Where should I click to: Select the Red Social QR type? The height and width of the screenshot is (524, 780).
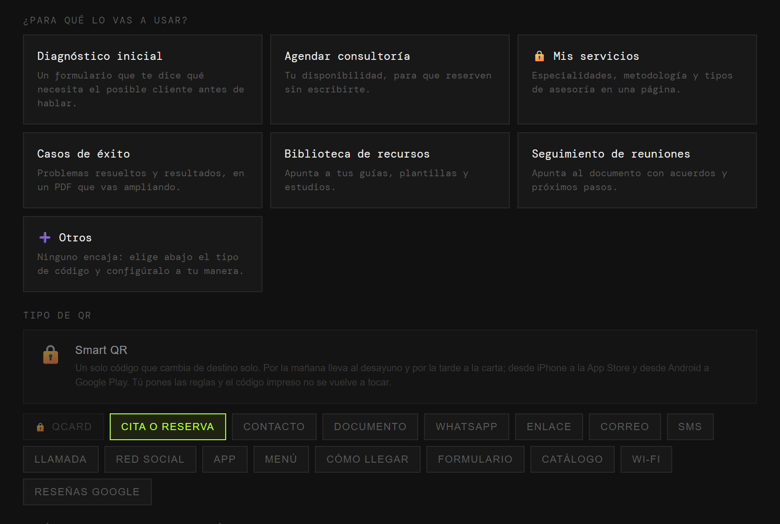click(150, 459)
